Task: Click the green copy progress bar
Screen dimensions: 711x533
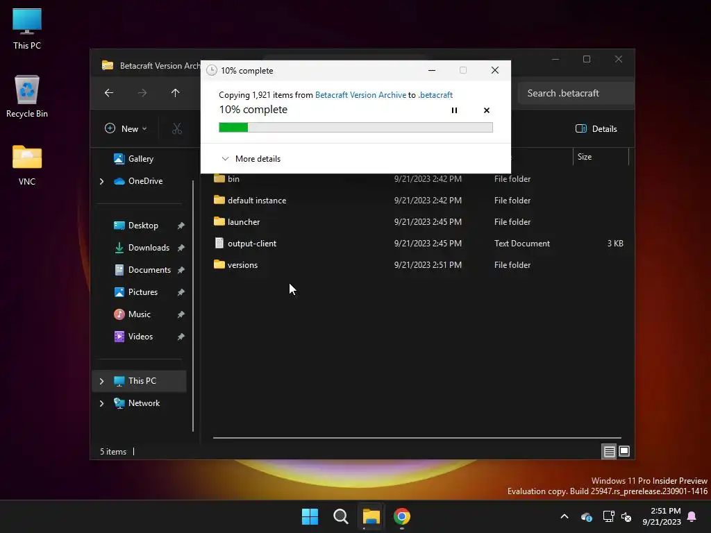Action: [x=355, y=128]
